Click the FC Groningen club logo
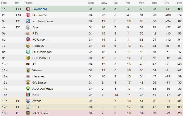183x116 pixels. (28, 52)
